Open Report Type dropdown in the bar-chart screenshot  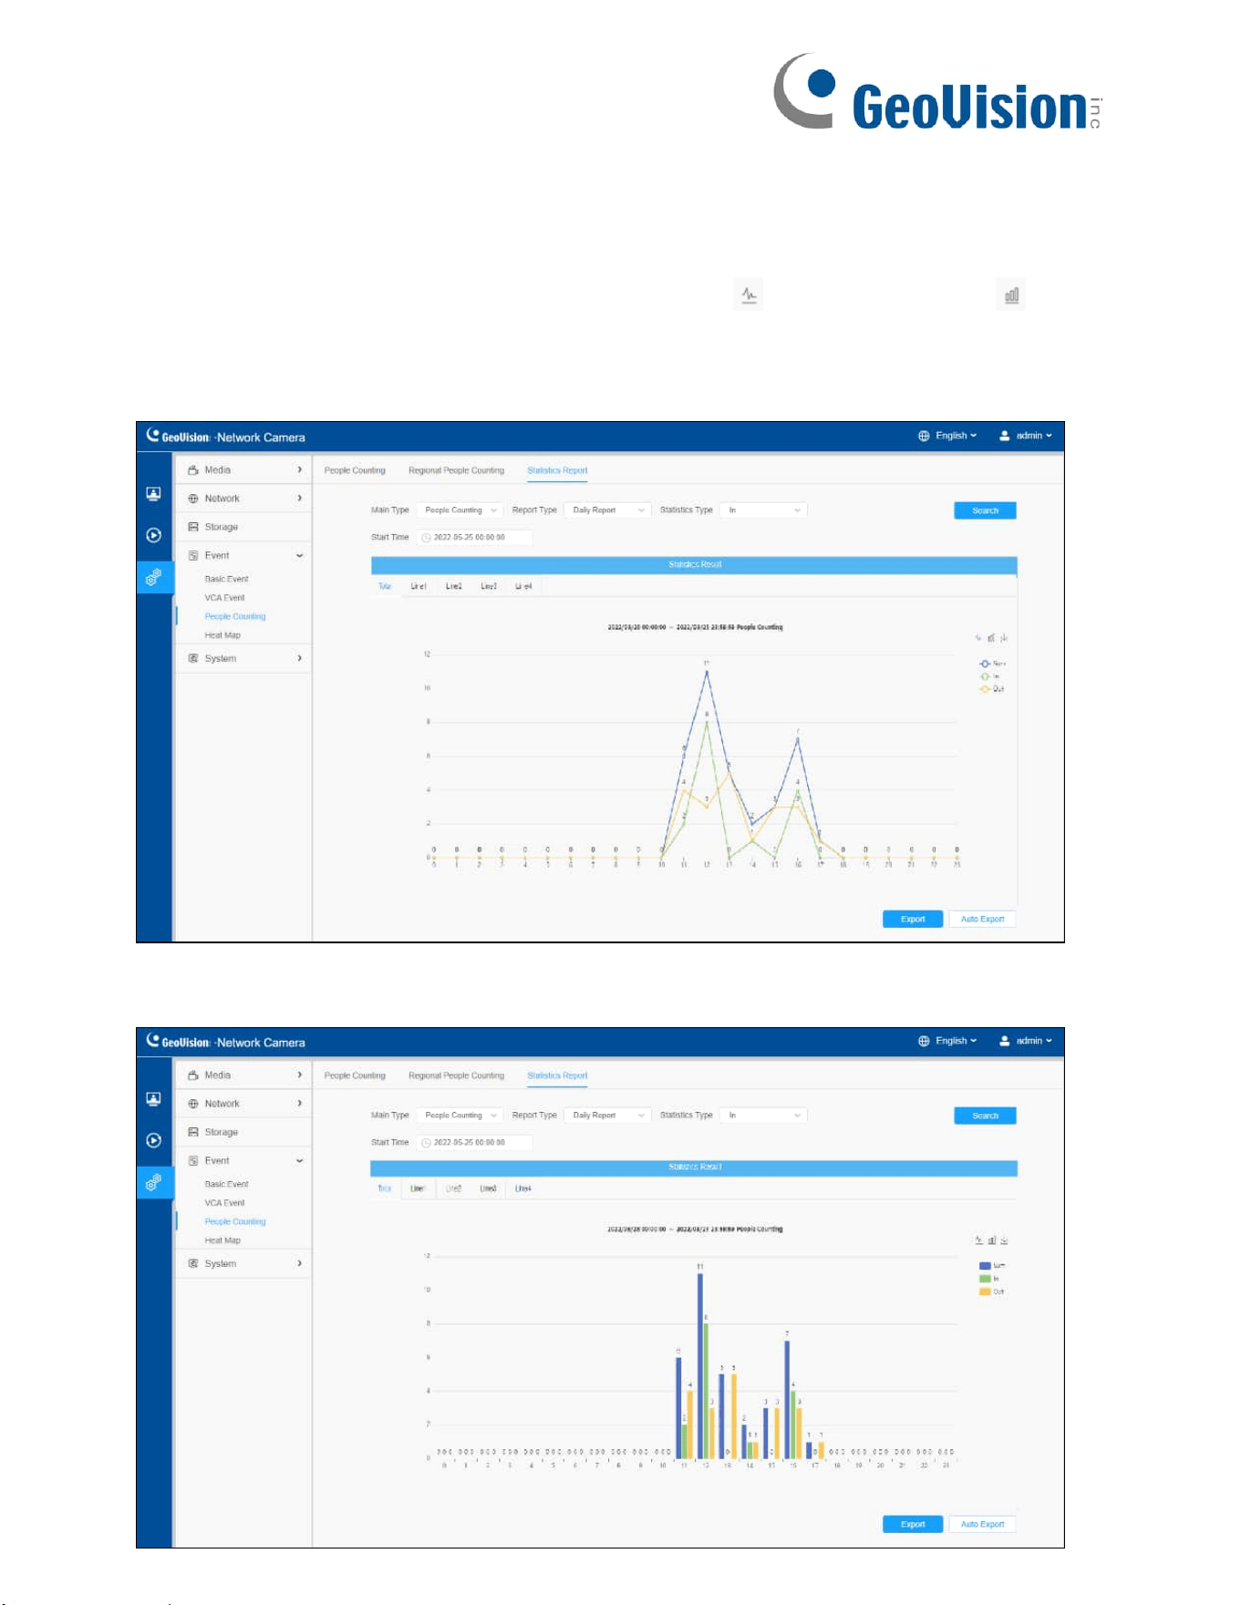pos(607,1116)
